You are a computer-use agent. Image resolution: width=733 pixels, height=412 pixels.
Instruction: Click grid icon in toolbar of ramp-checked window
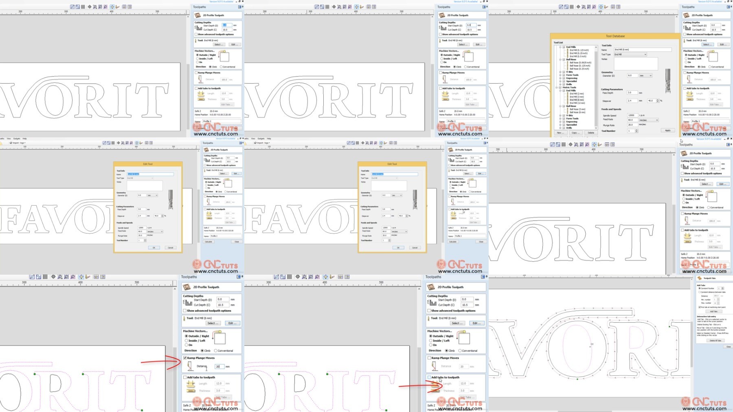(x=45, y=277)
